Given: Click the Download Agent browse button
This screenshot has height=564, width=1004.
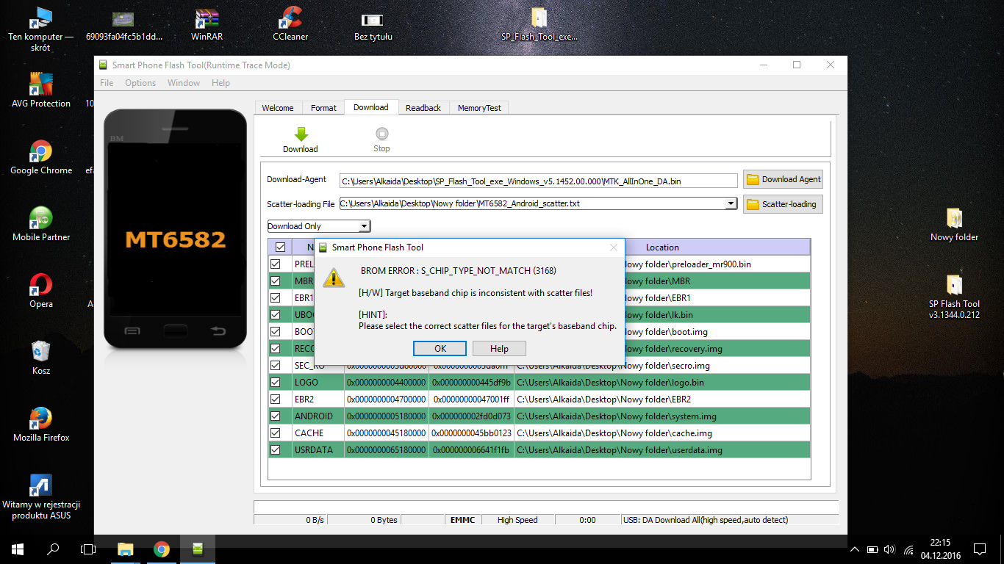Looking at the screenshot, I should (783, 179).
